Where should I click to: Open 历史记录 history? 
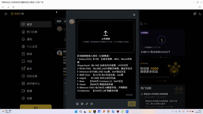tap(36, 76)
